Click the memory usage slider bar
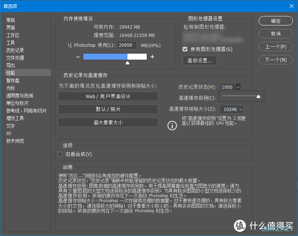 [115, 57]
